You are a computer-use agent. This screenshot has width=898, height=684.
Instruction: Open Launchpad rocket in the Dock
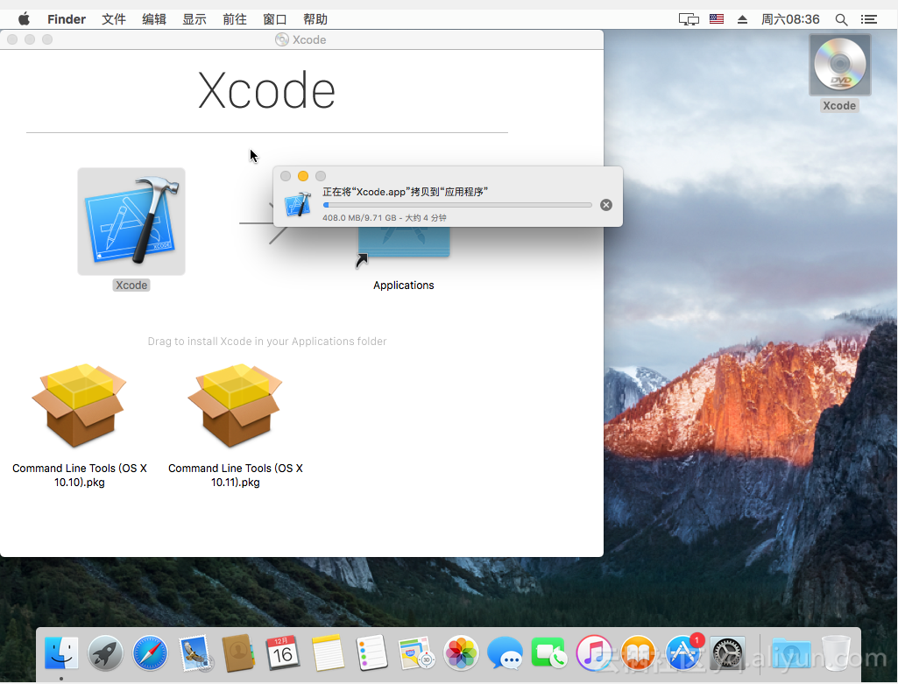point(105,652)
